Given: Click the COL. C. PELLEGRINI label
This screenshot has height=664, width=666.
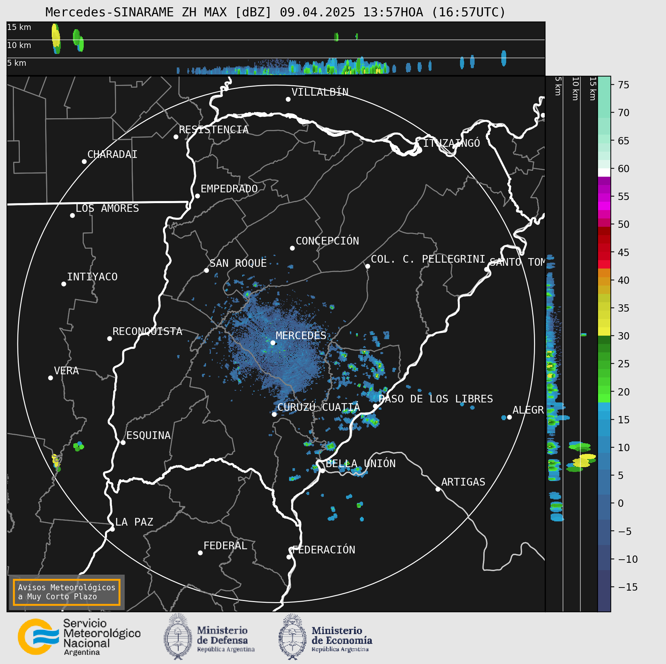Looking at the screenshot, I should tap(428, 259).
